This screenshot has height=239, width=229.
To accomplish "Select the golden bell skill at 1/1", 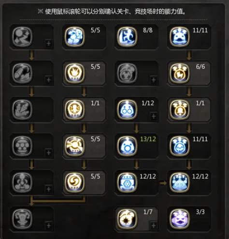I will pos(180,110).
